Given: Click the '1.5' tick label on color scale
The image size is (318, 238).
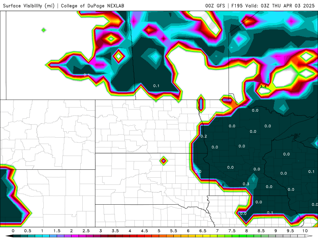Looking at the screenshot, I should click(x=57, y=231).
